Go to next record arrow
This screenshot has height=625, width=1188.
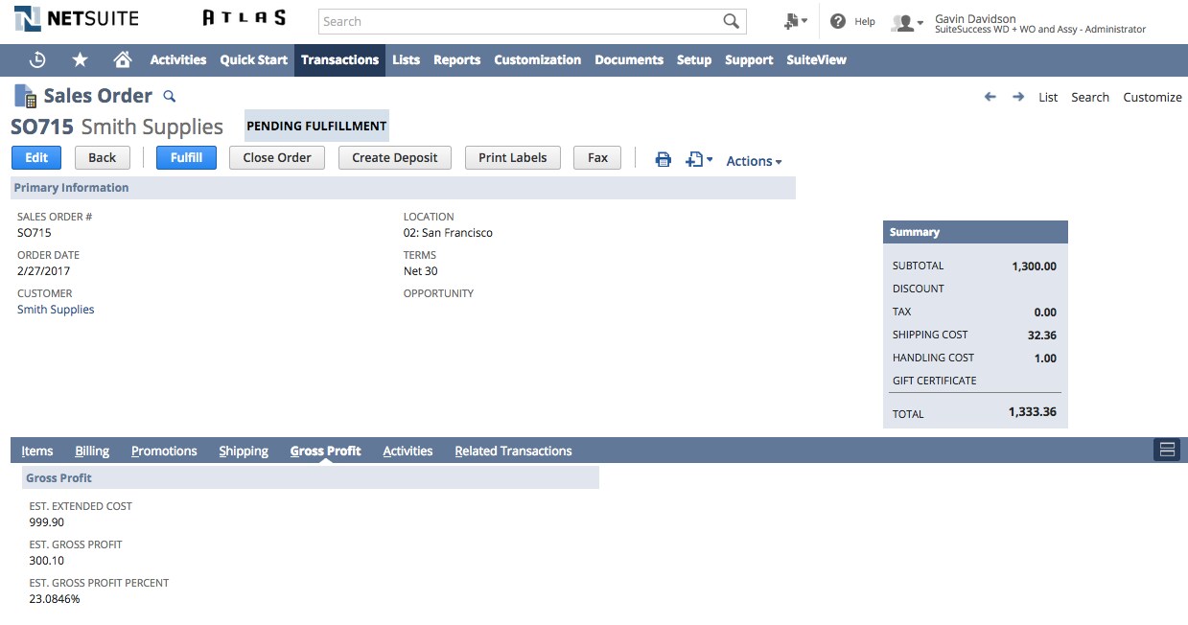[x=1018, y=97]
